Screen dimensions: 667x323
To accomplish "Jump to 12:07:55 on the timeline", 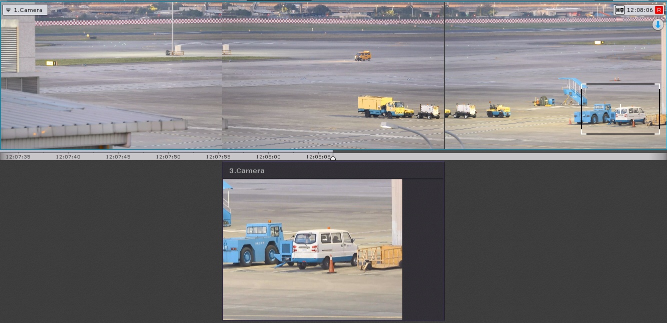I will click(x=218, y=156).
